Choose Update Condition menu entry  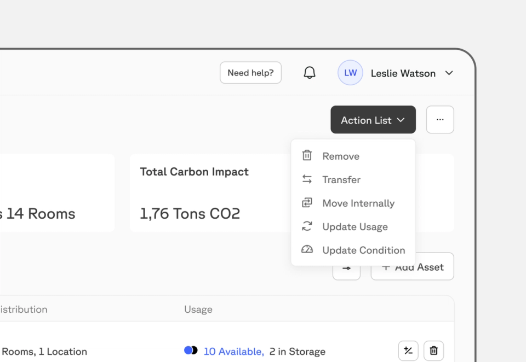(353, 250)
